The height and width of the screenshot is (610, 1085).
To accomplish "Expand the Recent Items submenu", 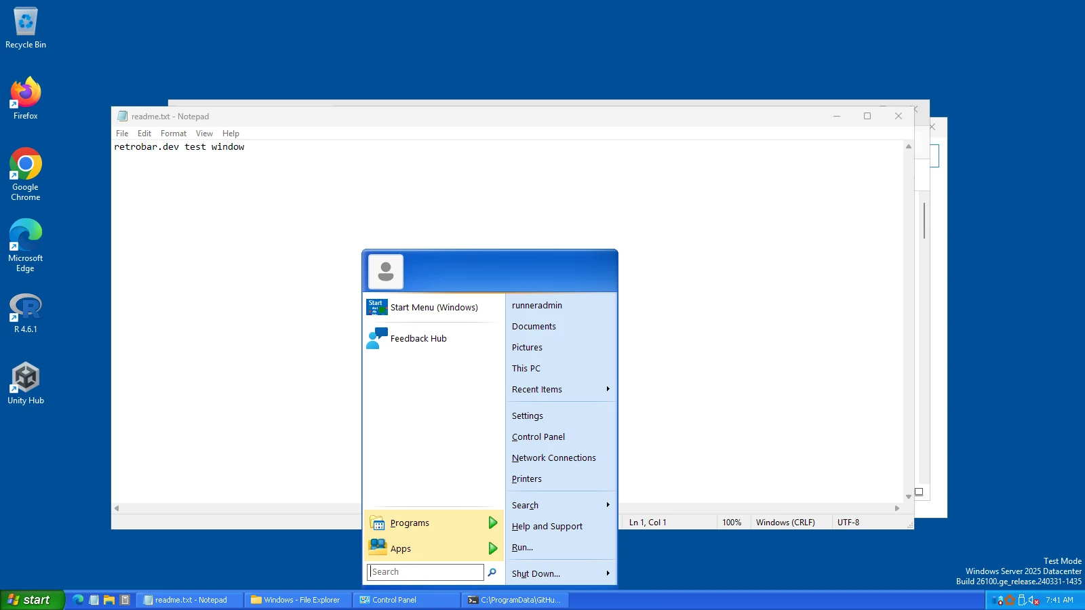I will click(561, 390).
